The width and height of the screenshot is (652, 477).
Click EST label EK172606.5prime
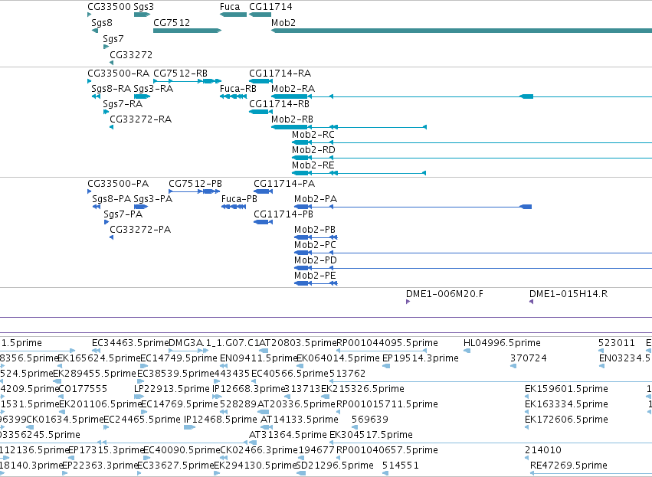tap(566, 420)
